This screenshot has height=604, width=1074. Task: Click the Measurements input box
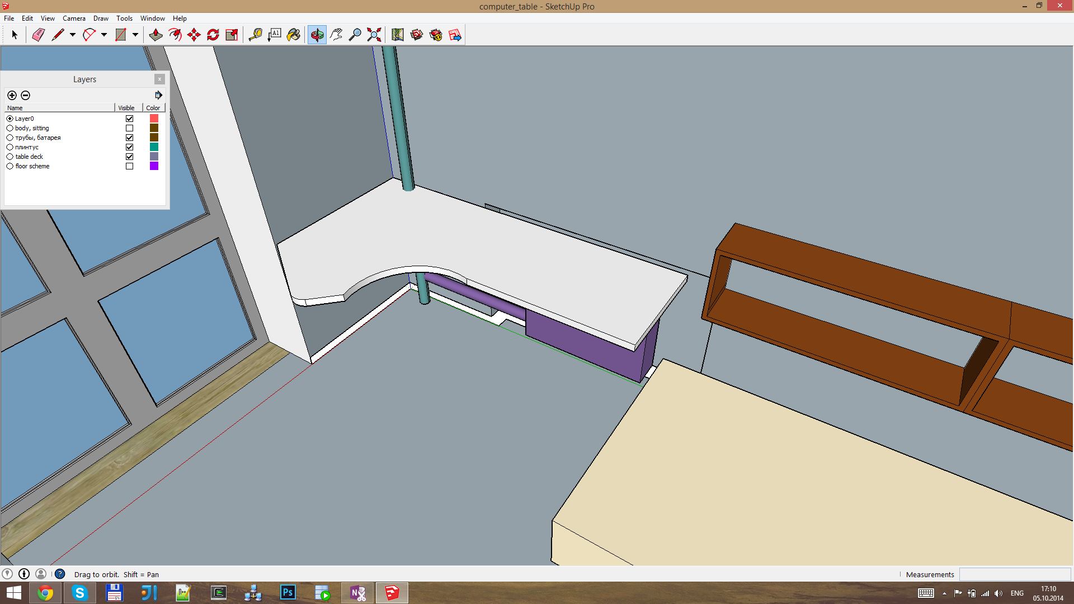[x=1014, y=574]
